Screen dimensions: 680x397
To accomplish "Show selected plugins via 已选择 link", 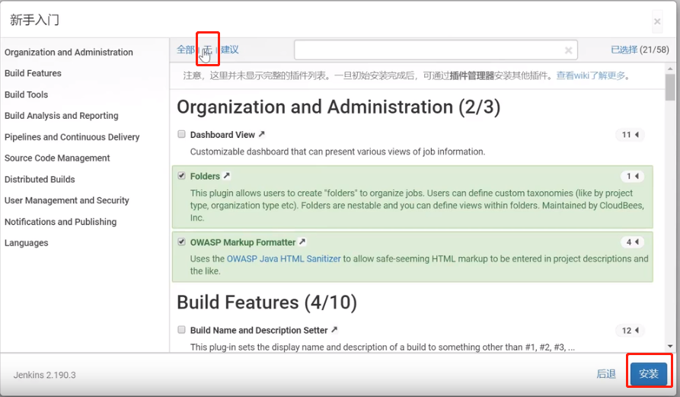I will click(624, 50).
